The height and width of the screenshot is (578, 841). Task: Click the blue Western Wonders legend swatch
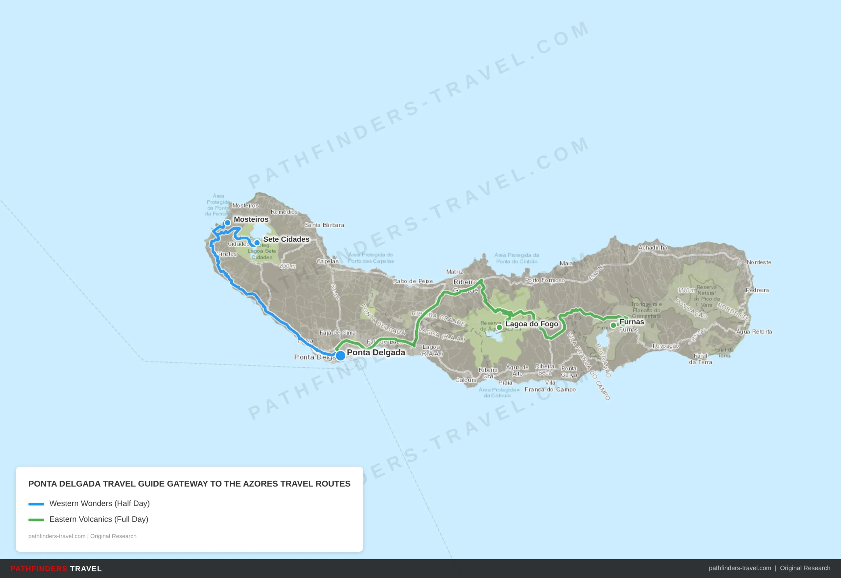pos(36,504)
